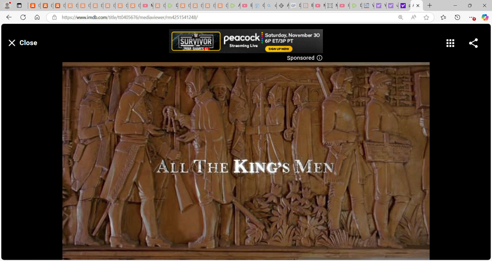Screen dimensions: 492x261
Task: Close the active IMDb tab
Action: (x=418, y=6)
